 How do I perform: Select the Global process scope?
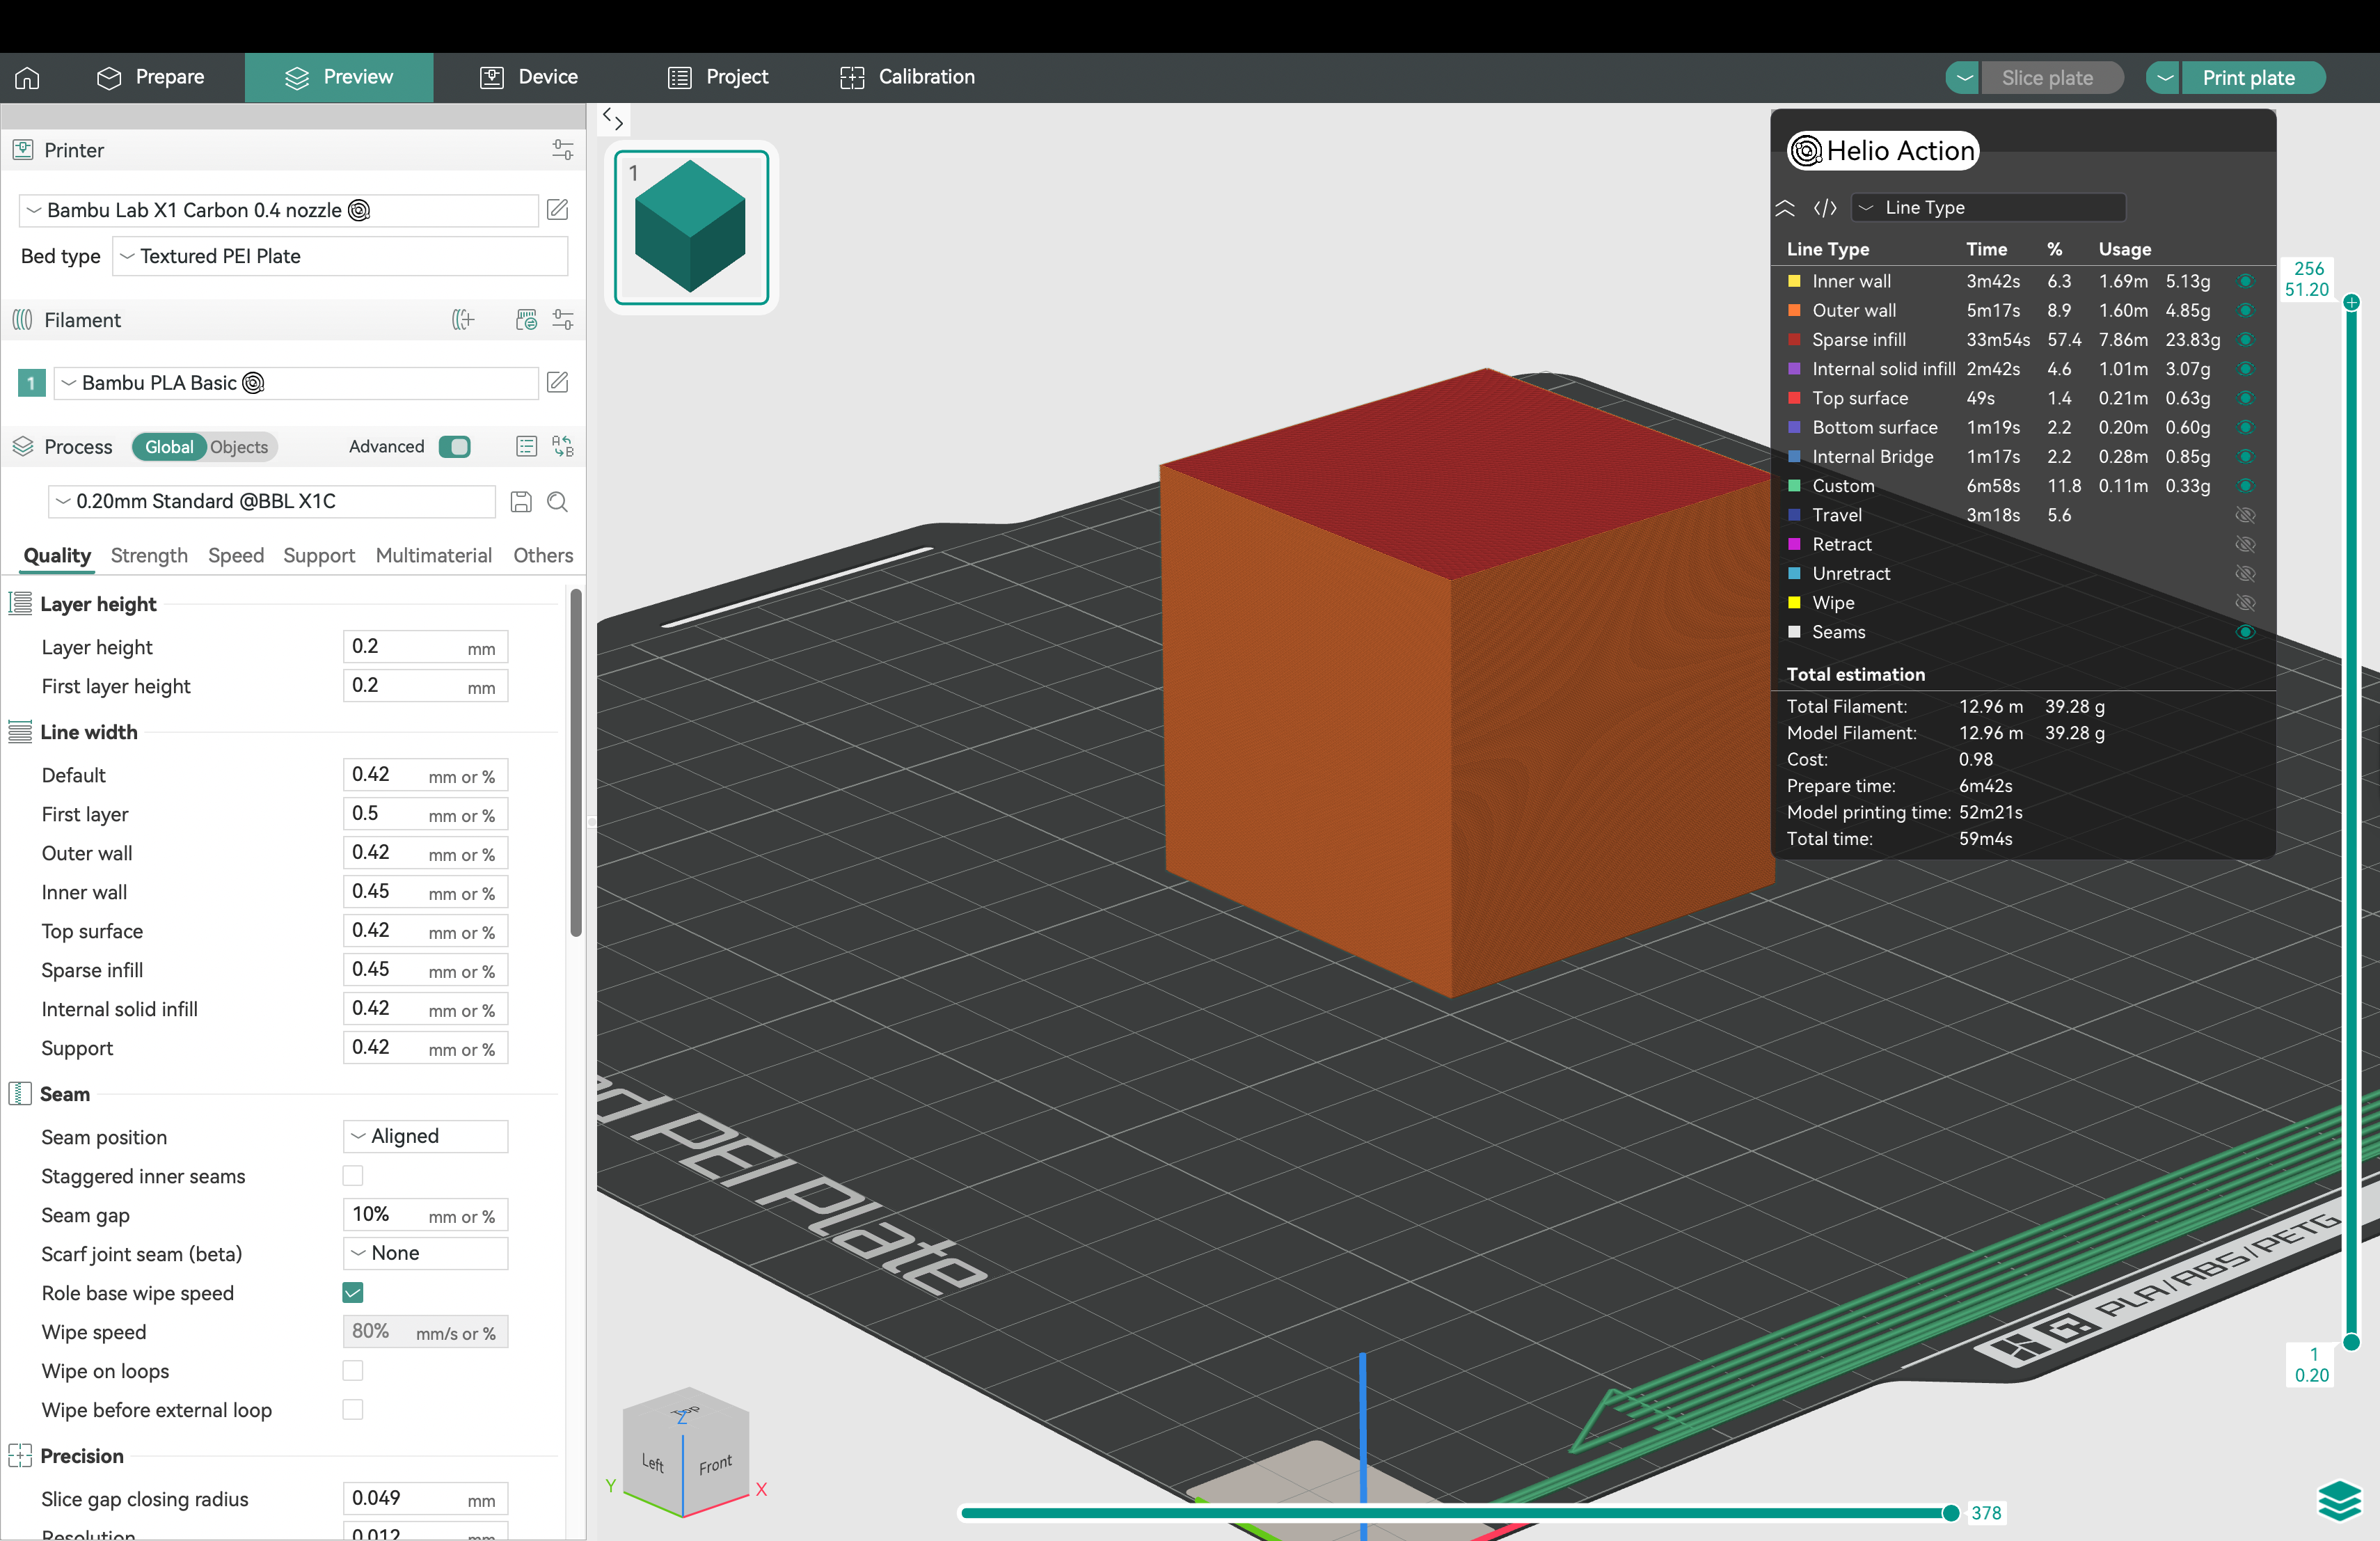point(169,446)
